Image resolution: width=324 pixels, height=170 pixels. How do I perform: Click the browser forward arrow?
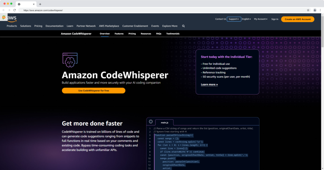coord(9,10)
